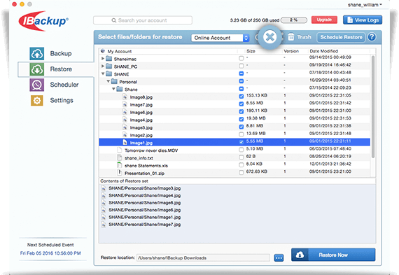
Task: Click the Image7.jpg file icon
Action: click(125, 104)
